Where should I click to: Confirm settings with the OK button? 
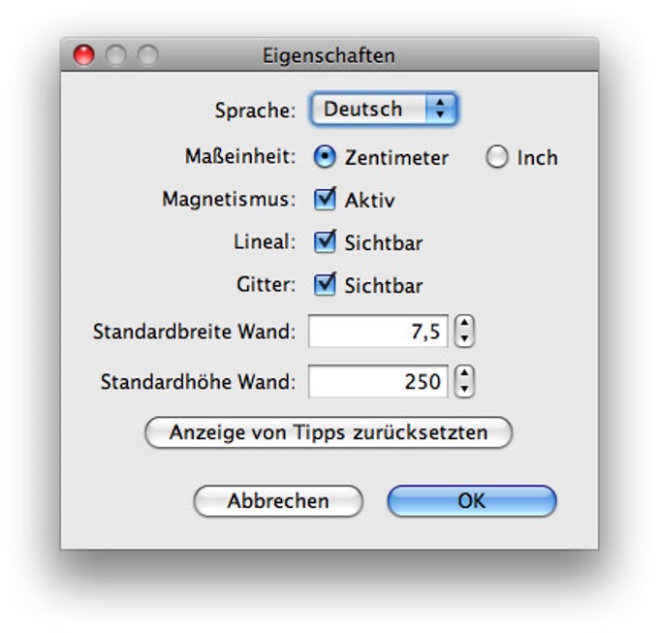tap(472, 501)
